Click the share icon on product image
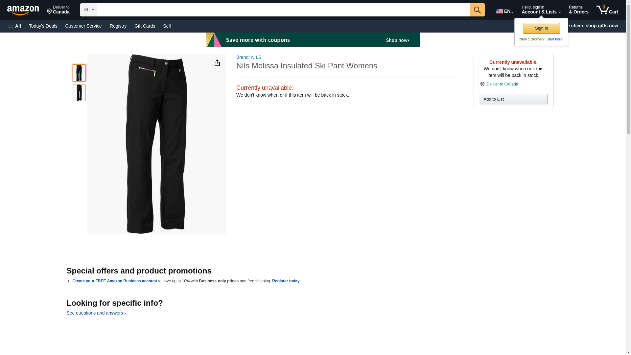This screenshot has height=355, width=631. click(x=217, y=63)
